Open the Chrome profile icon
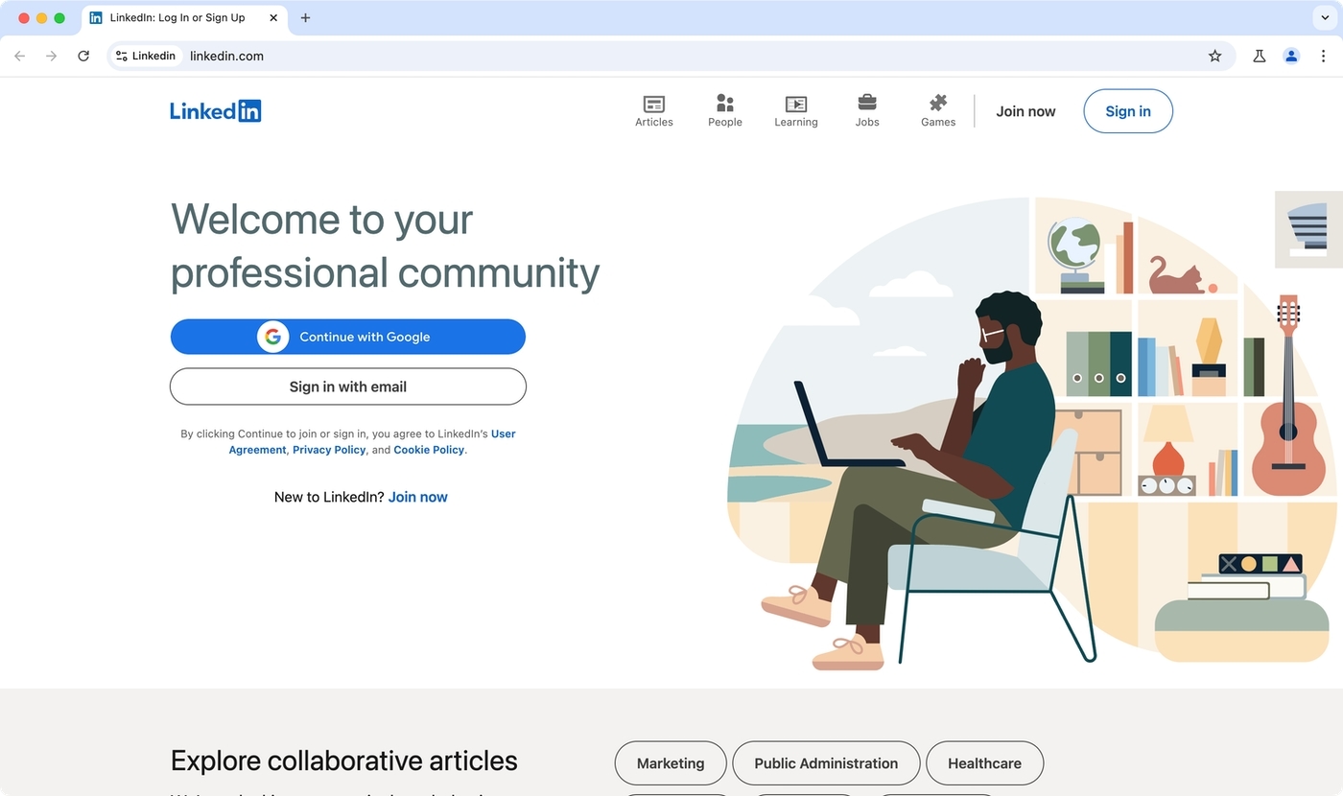The image size is (1343, 796). coord(1291,56)
